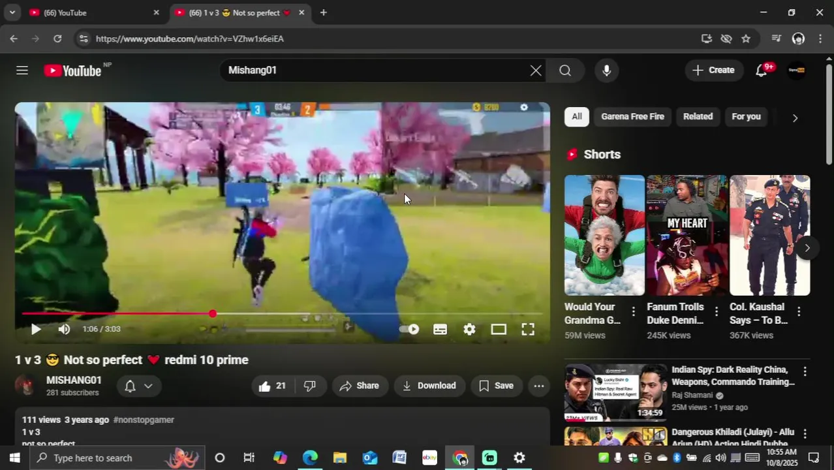834x470 pixels.
Task: Switch to theater mode
Action: 499,329
